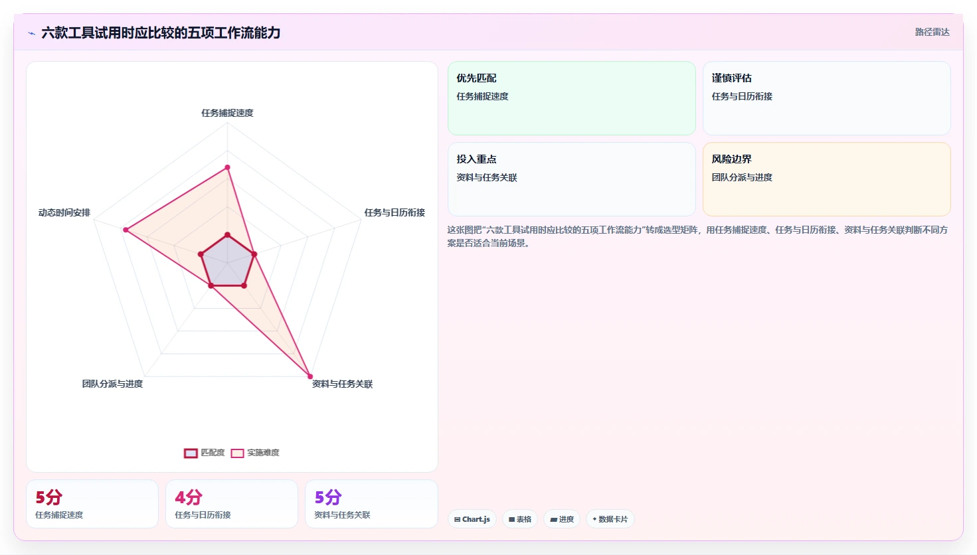This screenshot has width=977, height=555.
Task: Click the 团队分派与进度 radar axis label
Action: point(112,384)
